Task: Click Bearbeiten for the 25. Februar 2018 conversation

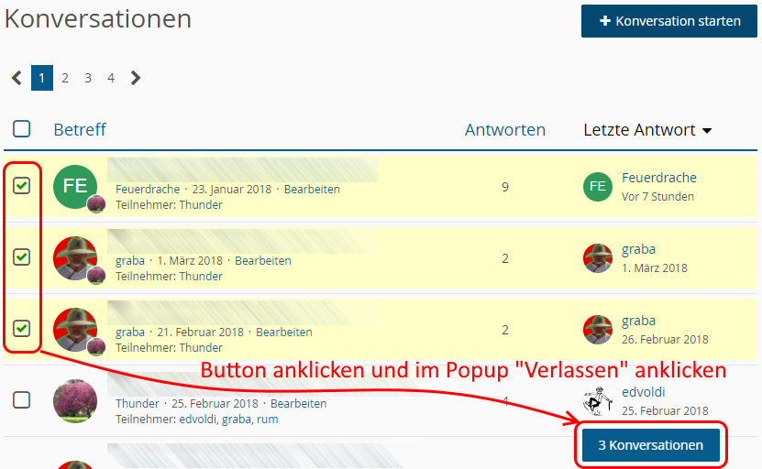Action: pos(298,403)
